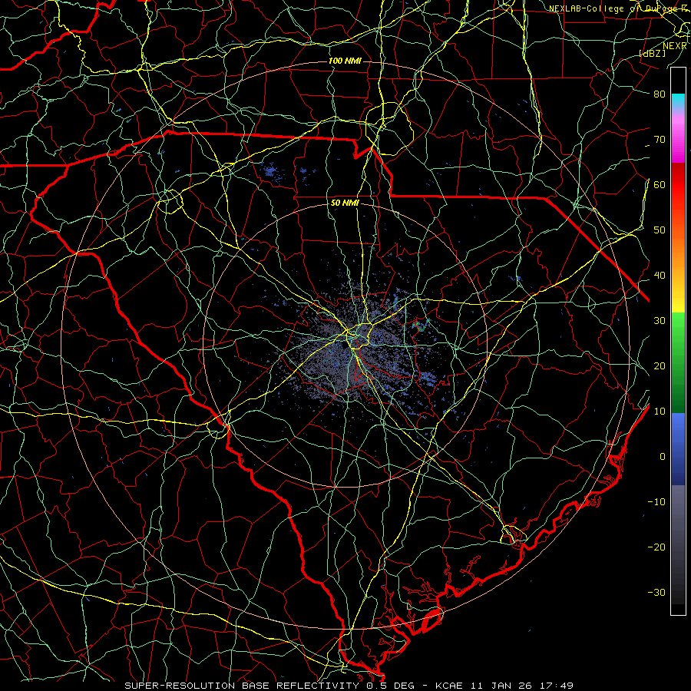Image resolution: width=691 pixels, height=691 pixels.
Task: Click the blue segment of the color bar
Action: (x=678, y=449)
